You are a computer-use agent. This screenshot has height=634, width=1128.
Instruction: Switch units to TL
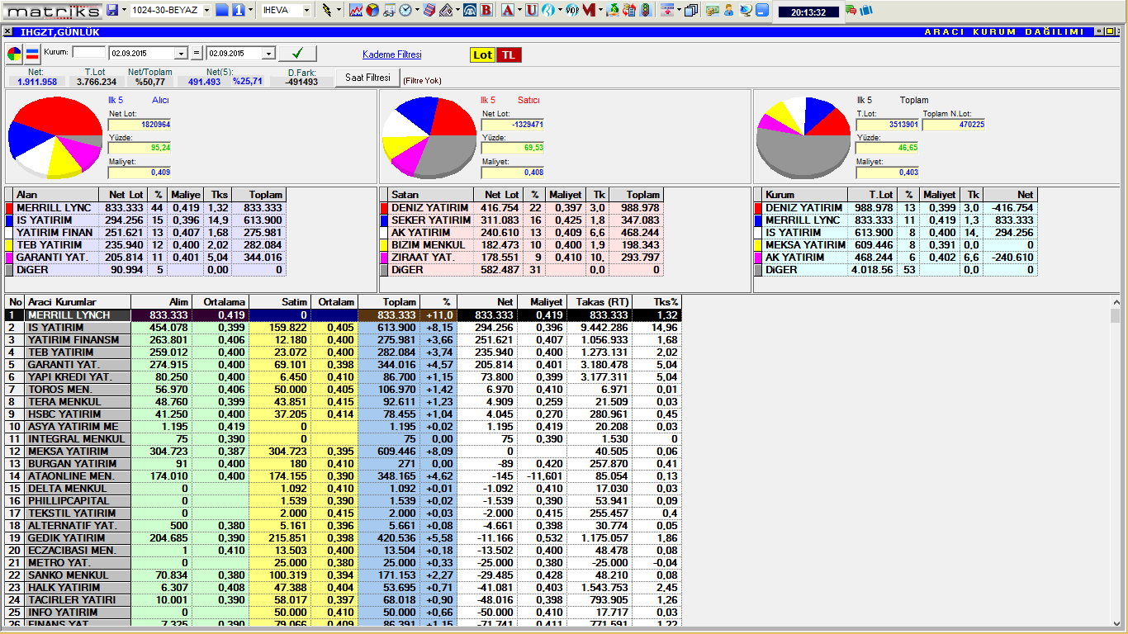pos(509,54)
